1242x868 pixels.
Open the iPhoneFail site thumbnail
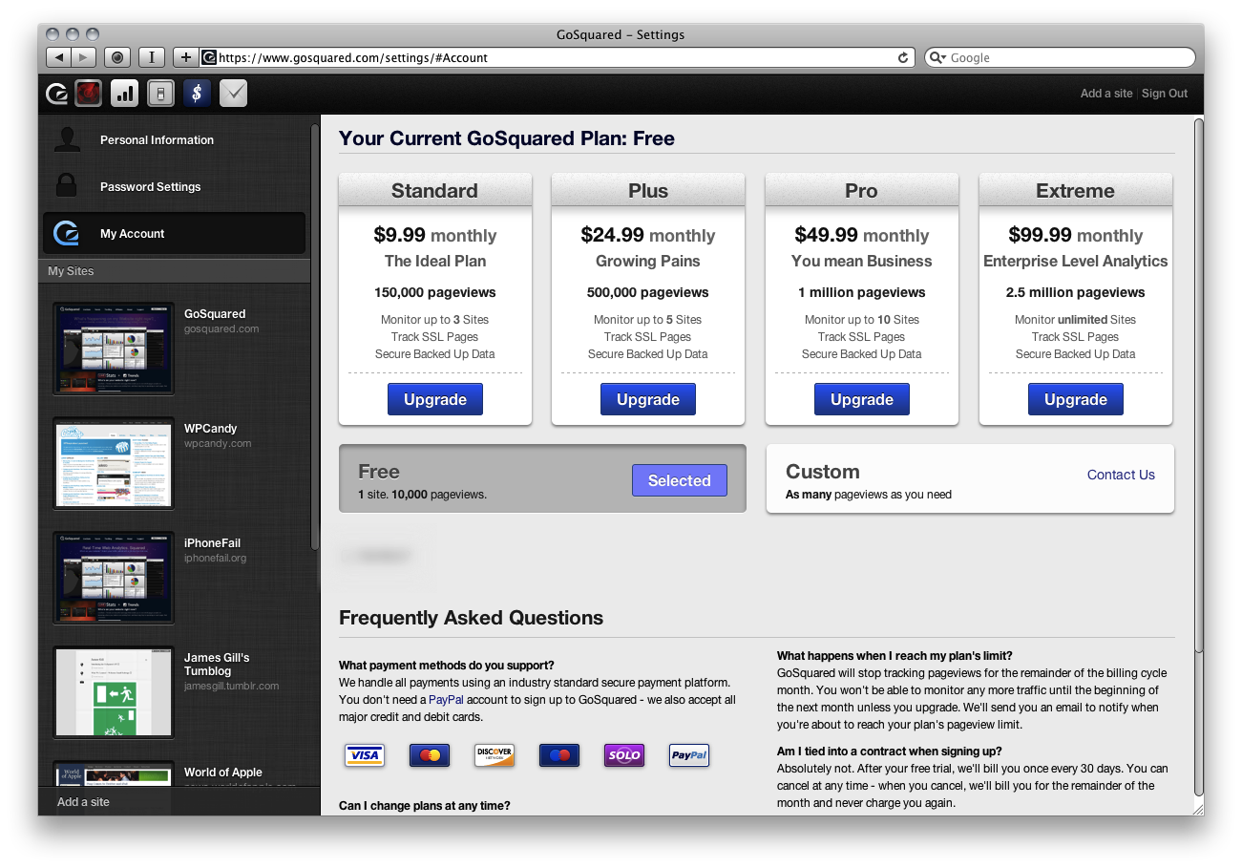click(x=114, y=578)
